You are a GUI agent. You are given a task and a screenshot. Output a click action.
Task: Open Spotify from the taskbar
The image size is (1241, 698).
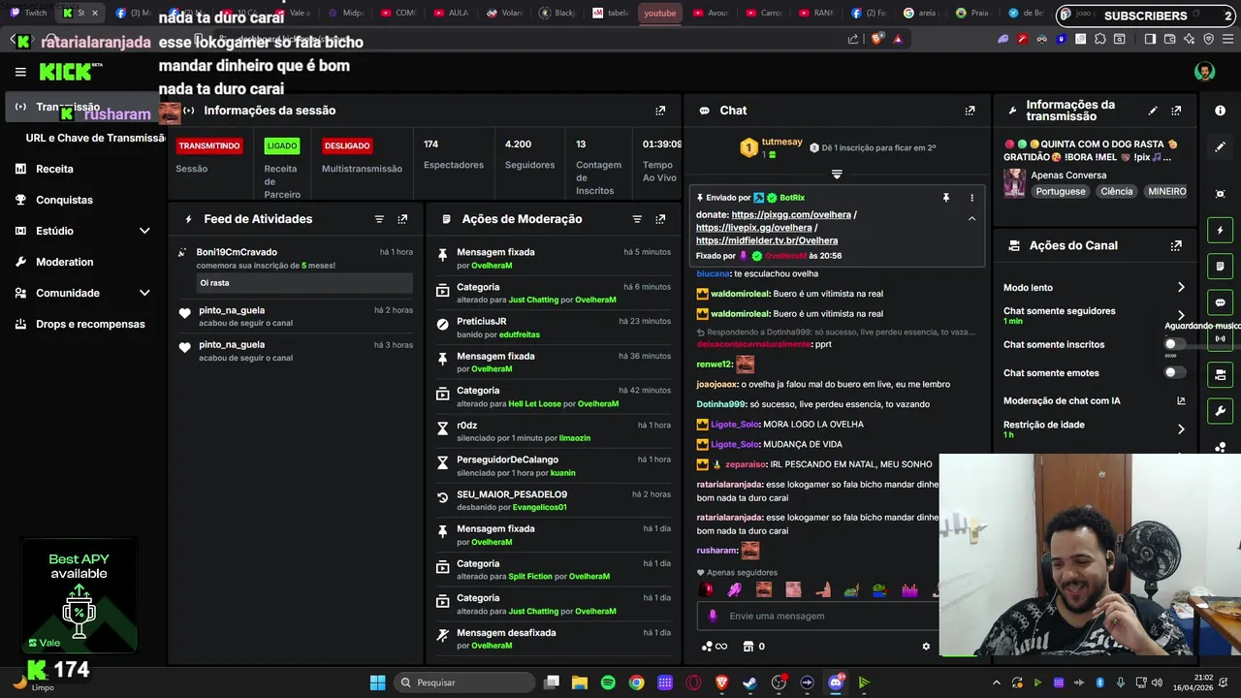tap(608, 682)
